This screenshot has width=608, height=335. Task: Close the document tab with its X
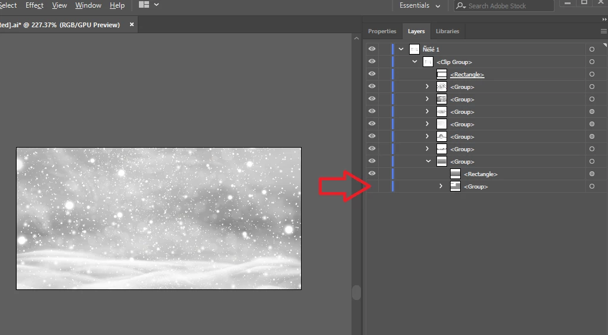point(131,24)
